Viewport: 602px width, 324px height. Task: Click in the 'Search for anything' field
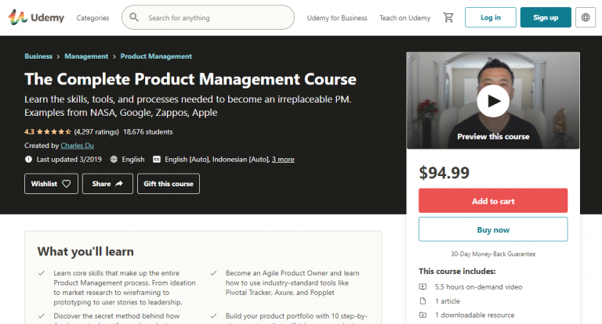coord(216,17)
